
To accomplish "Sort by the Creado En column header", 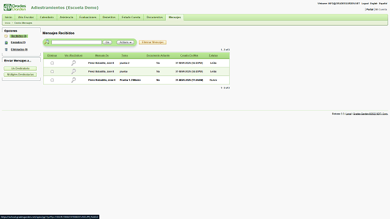I will [x=189, y=55].
